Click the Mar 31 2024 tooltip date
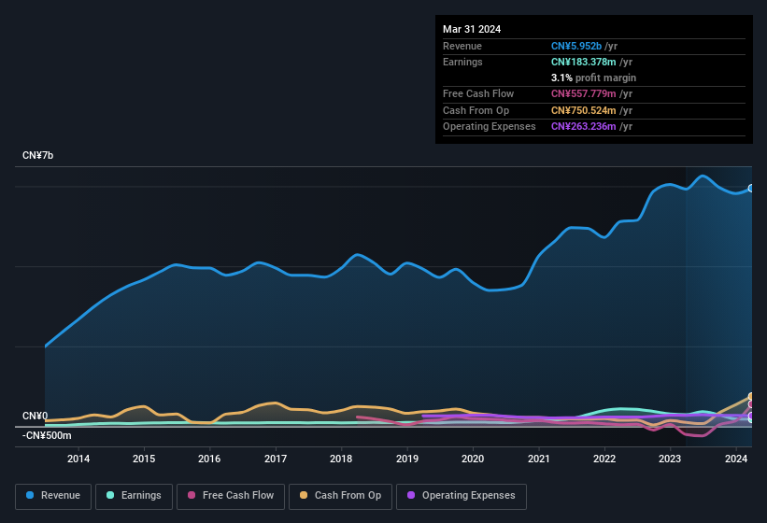 coord(472,29)
